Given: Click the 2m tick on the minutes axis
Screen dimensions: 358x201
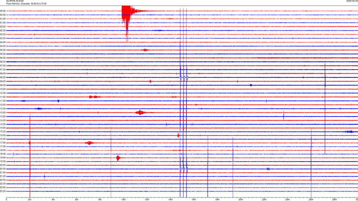Looking at the screenshot, I should (x=30, y=200).
